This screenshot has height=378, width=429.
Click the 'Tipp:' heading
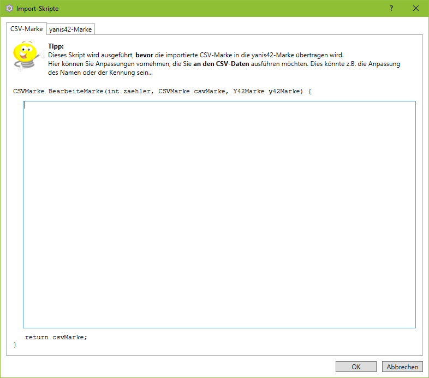pyautogui.click(x=56, y=47)
